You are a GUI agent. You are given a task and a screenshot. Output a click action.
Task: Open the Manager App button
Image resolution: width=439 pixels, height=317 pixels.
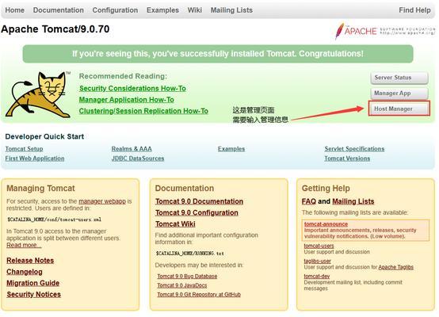(x=399, y=93)
